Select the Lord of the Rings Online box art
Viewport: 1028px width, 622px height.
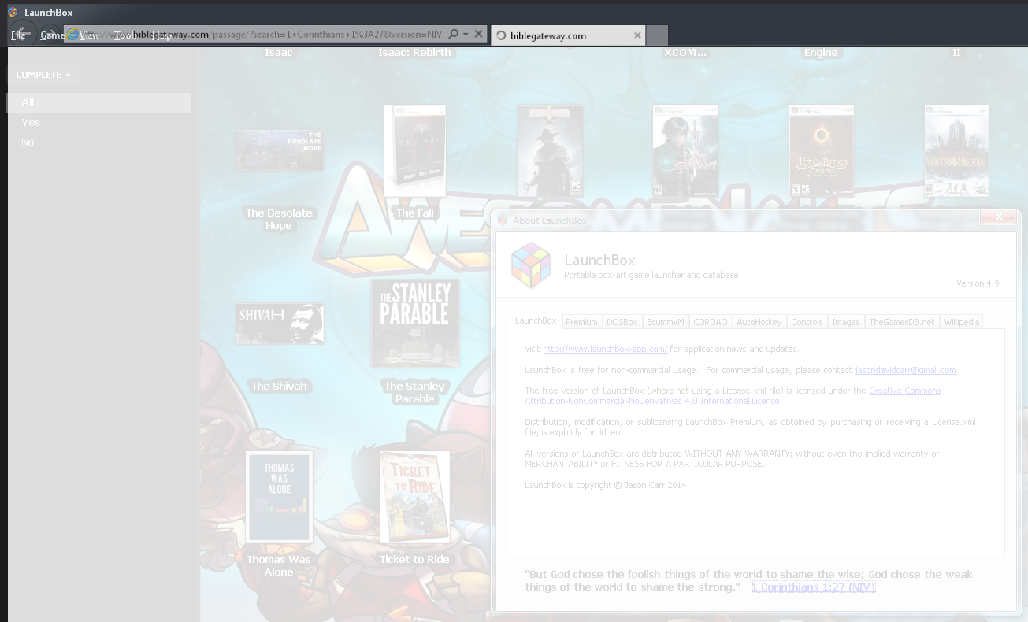tap(822, 150)
